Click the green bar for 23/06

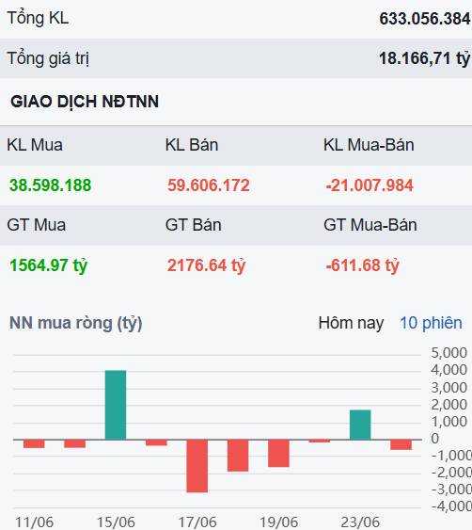point(360,425)
